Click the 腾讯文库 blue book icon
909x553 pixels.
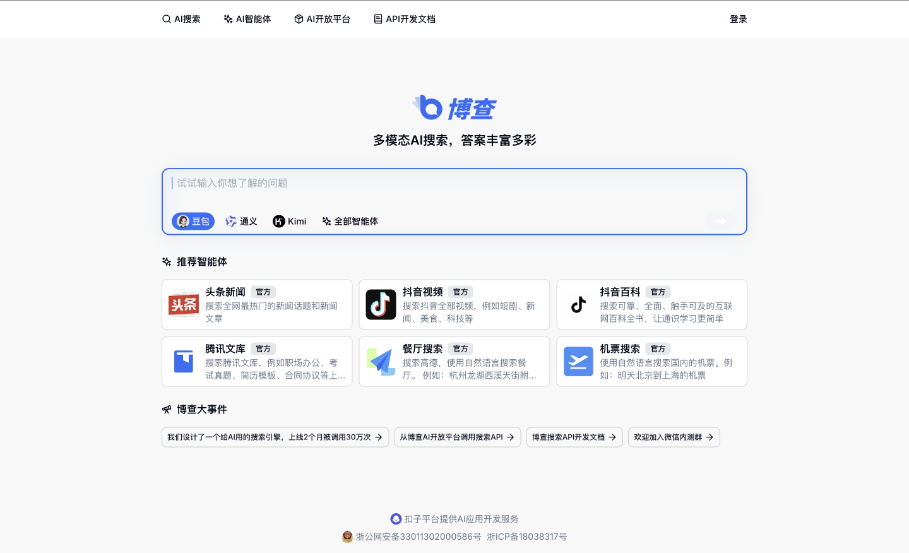[184, 361]
